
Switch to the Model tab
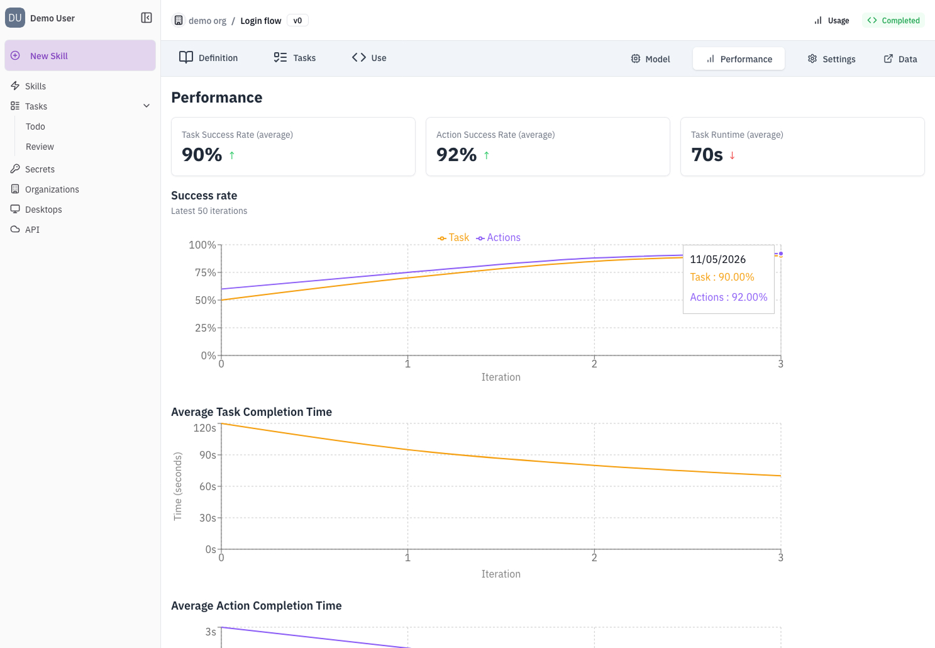pyautogui.click(x=651, y=59)
